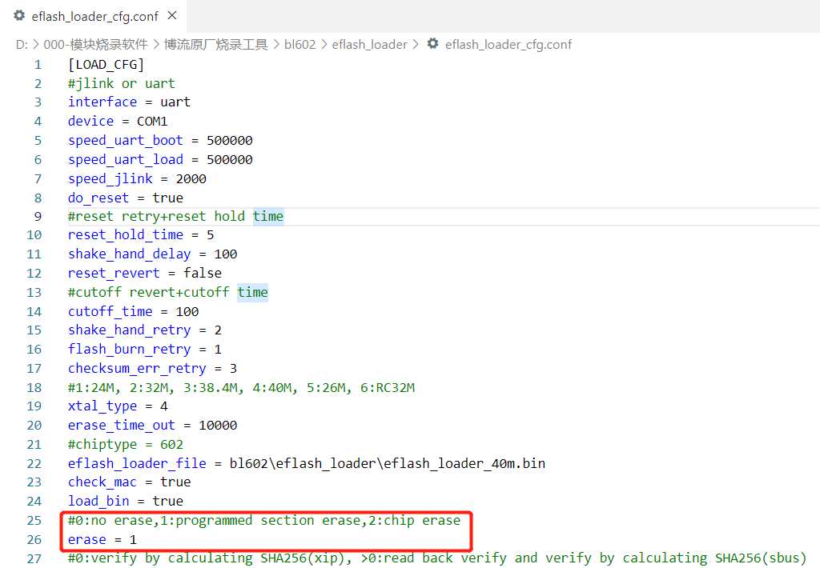Click the speed_jlink value 2000
This screenshot has width=820, height=568.
tap(191, 178)
